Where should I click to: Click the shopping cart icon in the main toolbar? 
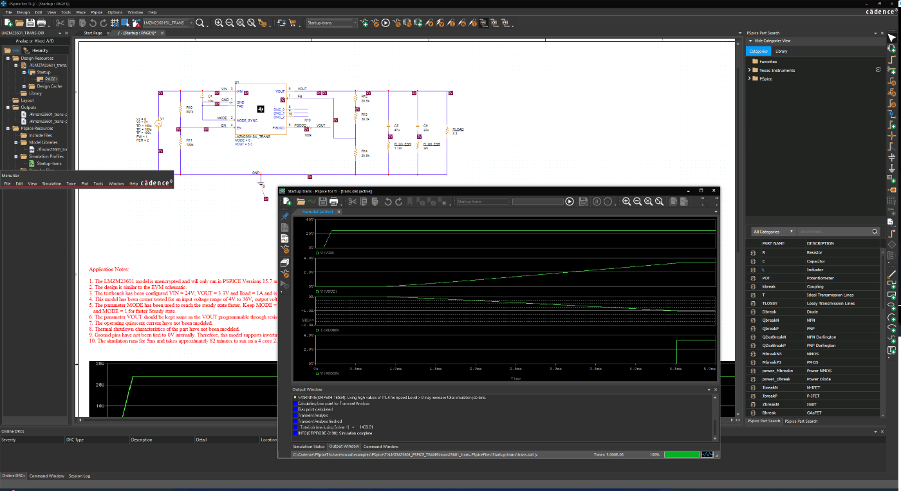(293, 23)
